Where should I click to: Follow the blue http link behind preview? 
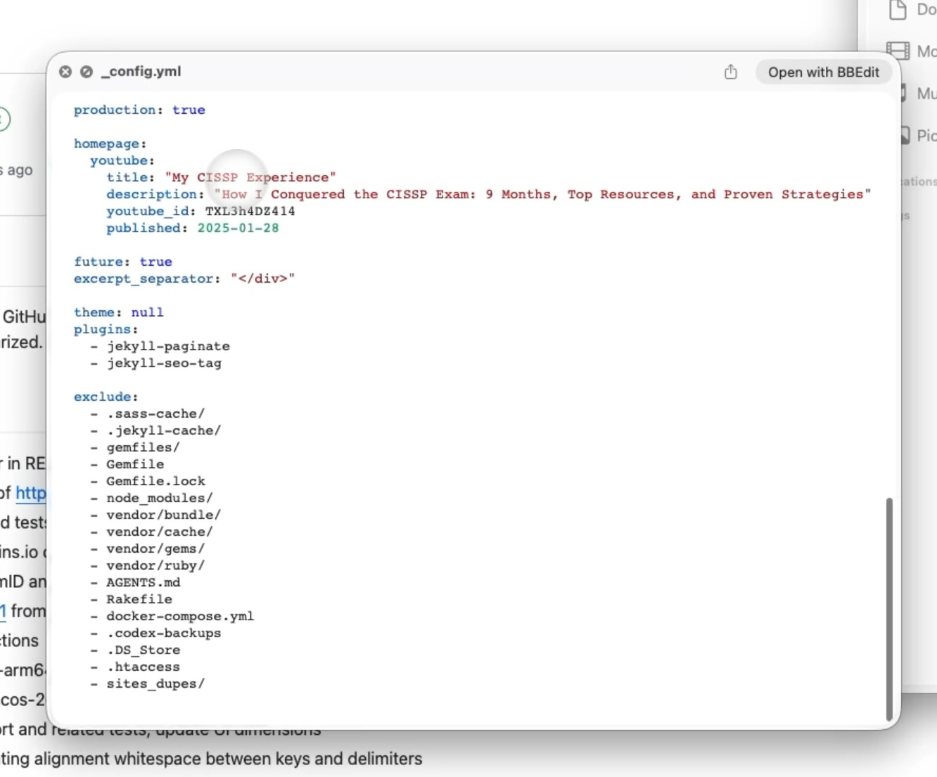point(30,493)
